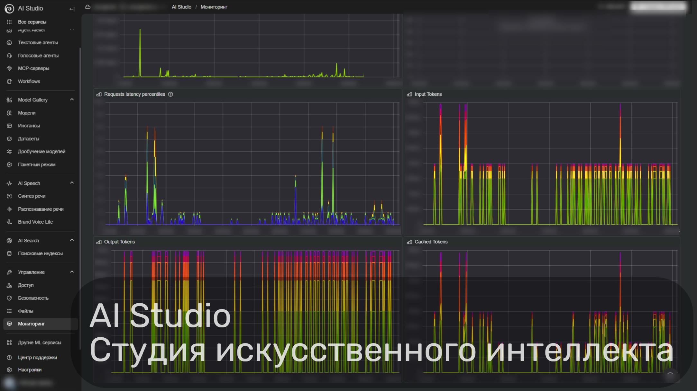This screenshot has height=391, width=697.
Task: Click the Model Gallery icon
Action: click(x=9, y=100)
